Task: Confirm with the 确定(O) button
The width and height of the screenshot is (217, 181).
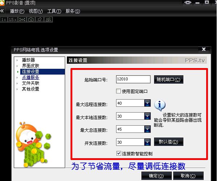Action: tap(156, 176)
